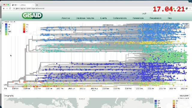
Task: Open the browser three-dot menu
Action: [190, 8]
